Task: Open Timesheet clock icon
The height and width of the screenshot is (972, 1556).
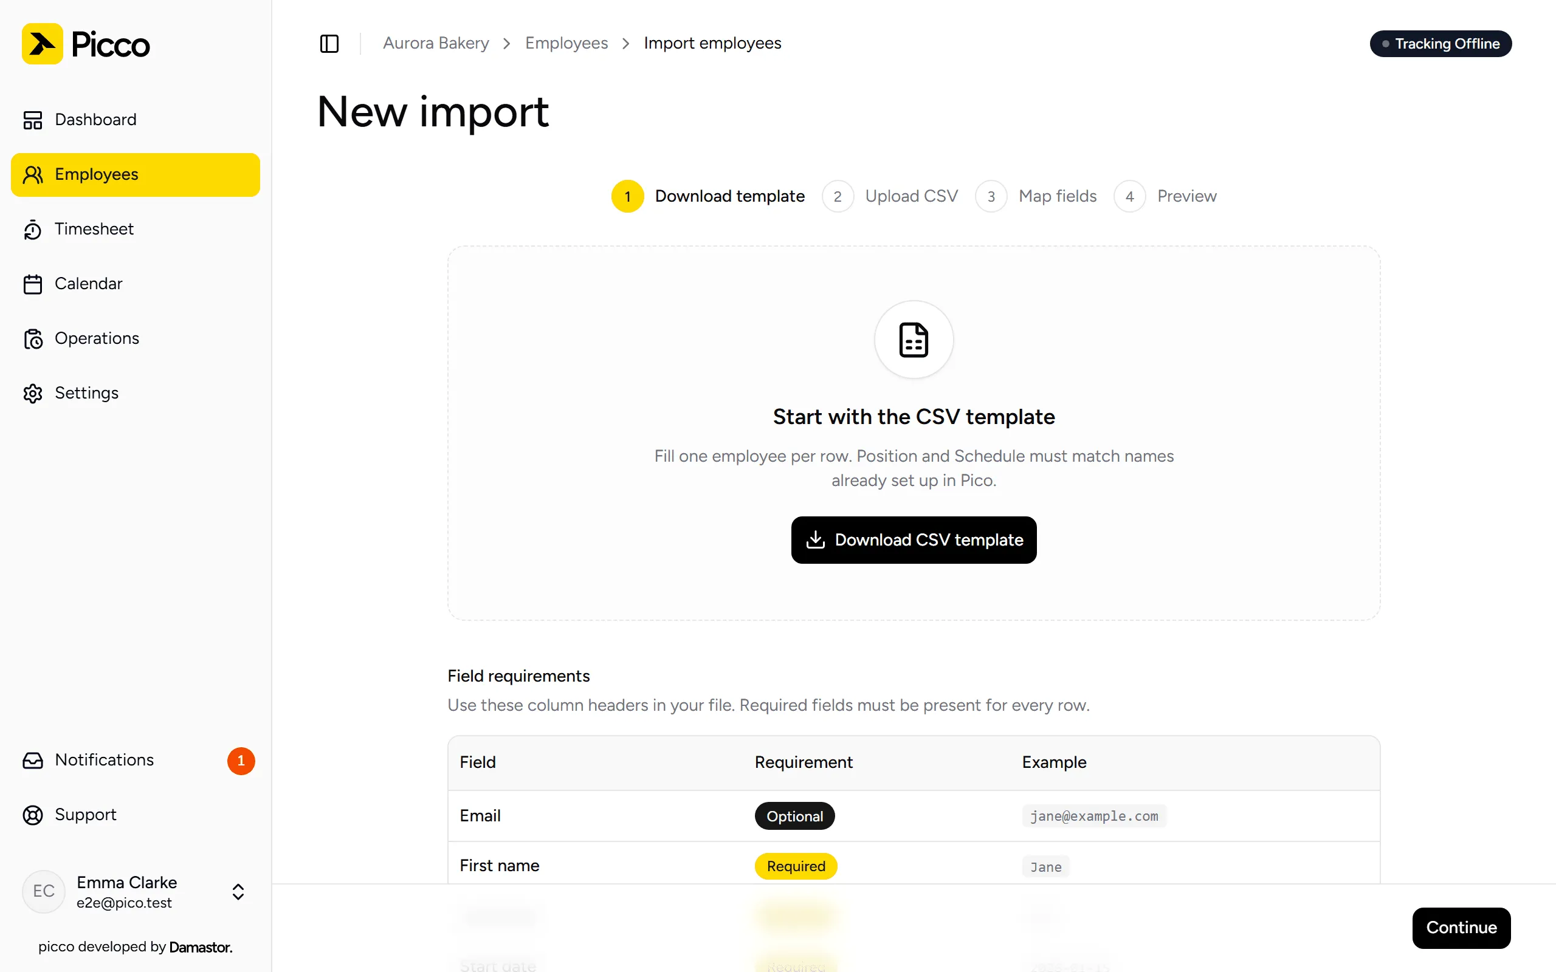Action: [33, 230]
